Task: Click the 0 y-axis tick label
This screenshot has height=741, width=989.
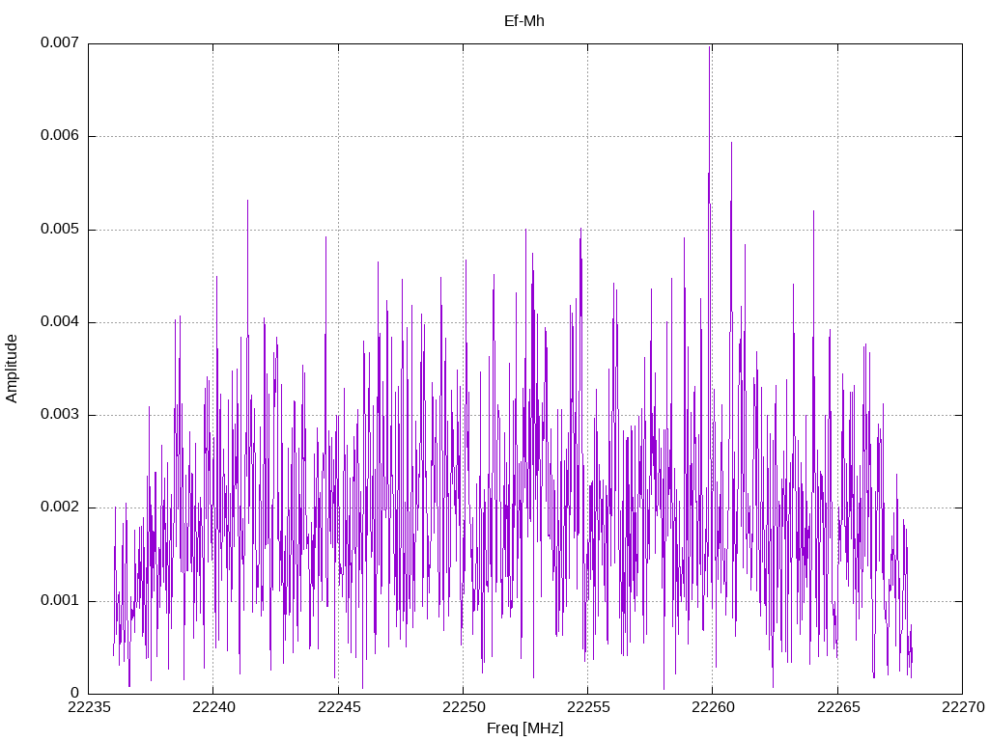Action: coord(74,693)
